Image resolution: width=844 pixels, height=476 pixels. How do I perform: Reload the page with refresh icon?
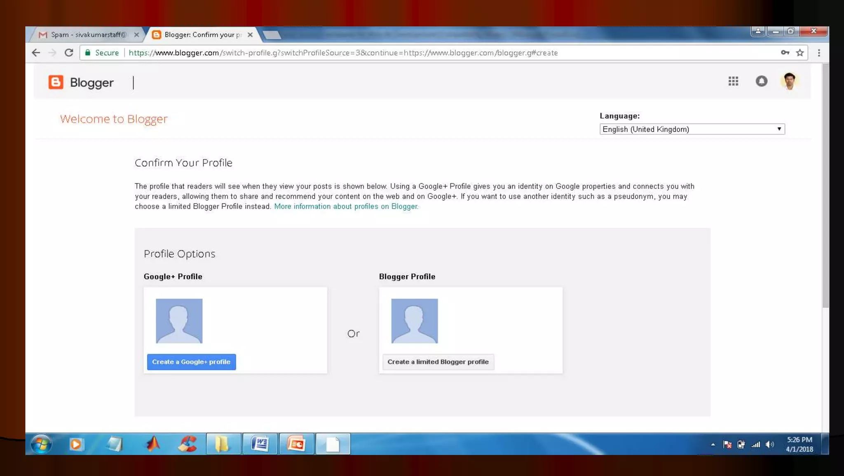pyautogui.click(x=69, y=53)
